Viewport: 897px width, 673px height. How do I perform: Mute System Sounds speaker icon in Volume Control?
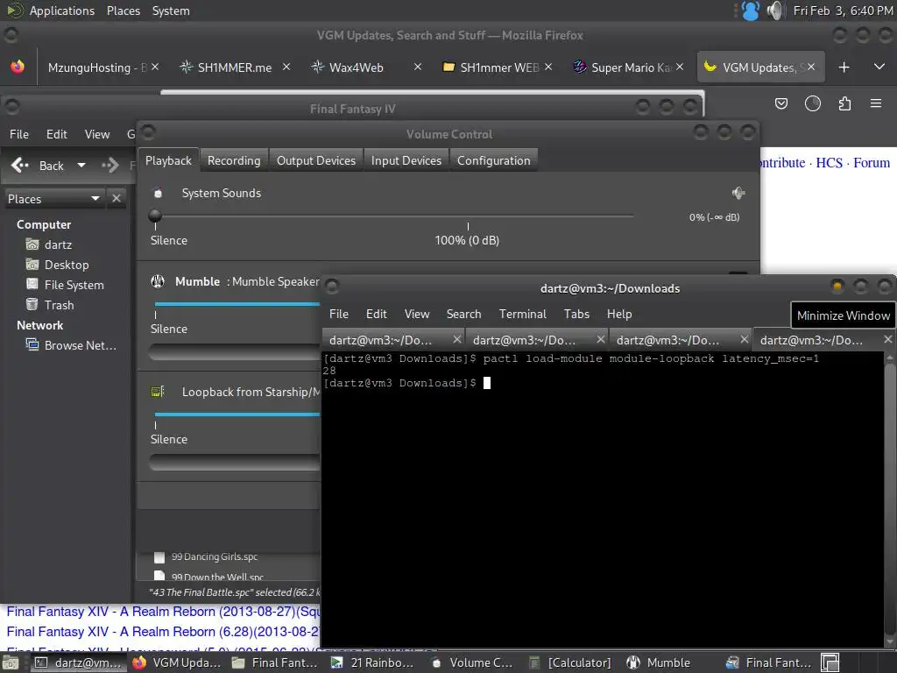point(738,194)
